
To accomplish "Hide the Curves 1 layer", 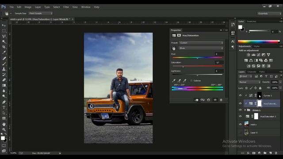I will click(240, 95).
